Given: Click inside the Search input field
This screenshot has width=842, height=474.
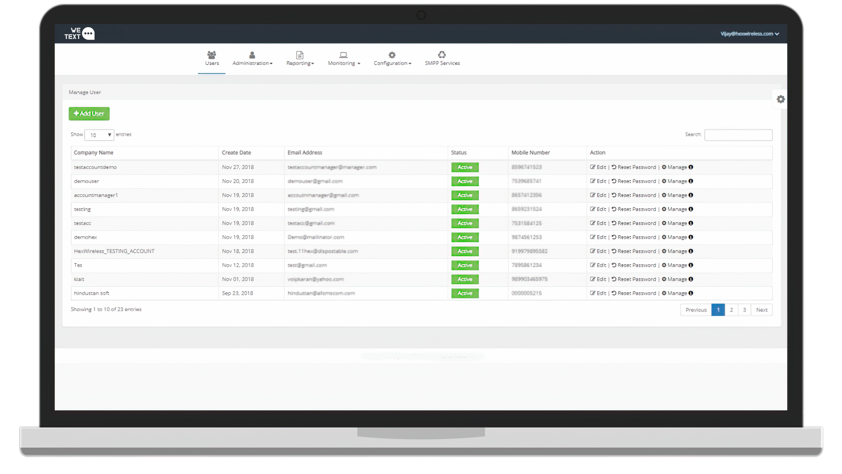Looking at the screenshot, I should [738, 135].
